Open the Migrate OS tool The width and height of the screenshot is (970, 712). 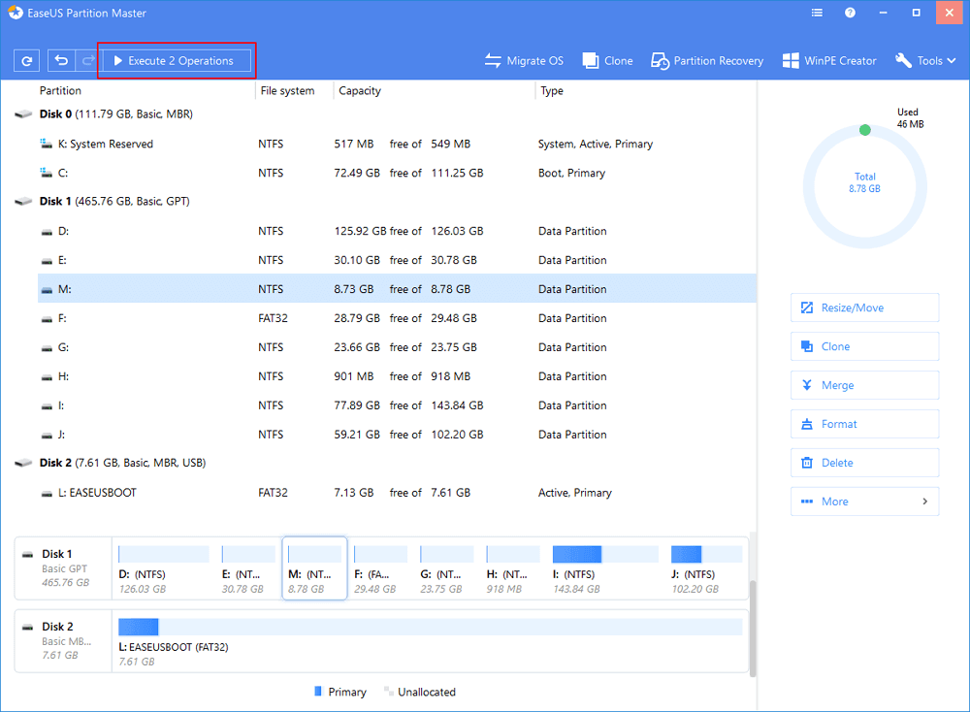tap(524, 60)
